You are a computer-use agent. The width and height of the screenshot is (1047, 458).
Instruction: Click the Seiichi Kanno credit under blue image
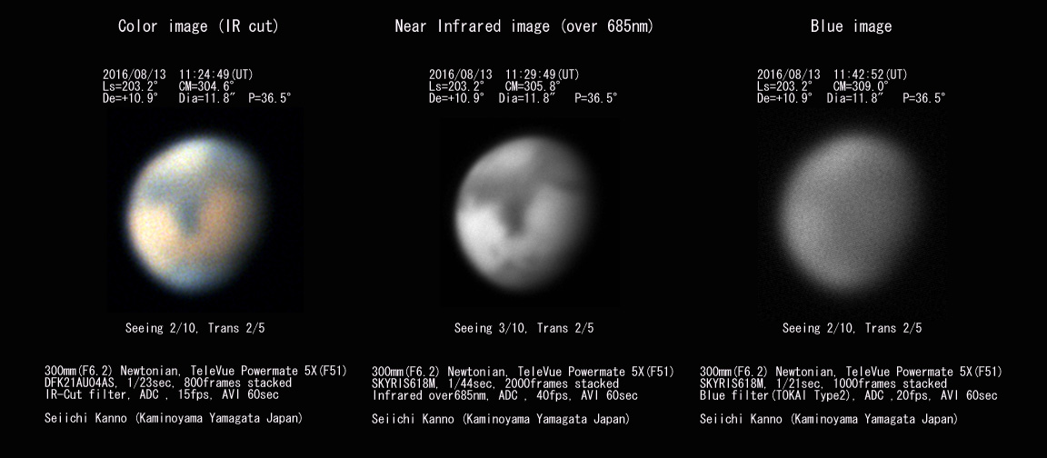(x=829, y=420)
